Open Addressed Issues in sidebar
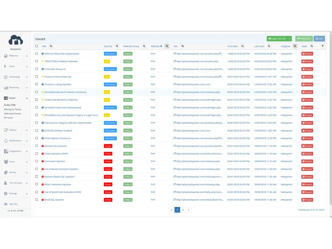 click(x=12, y=114)
